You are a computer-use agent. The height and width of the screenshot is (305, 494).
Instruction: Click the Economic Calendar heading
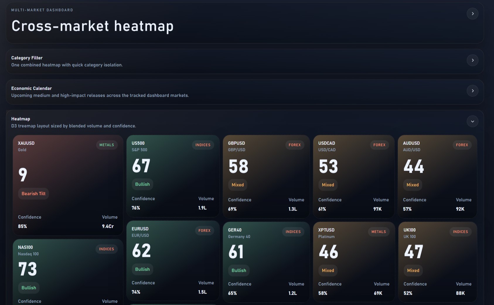click(32, 88)
